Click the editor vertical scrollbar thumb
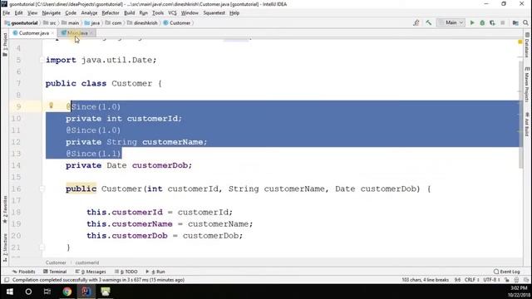 (x=521, y=115)
